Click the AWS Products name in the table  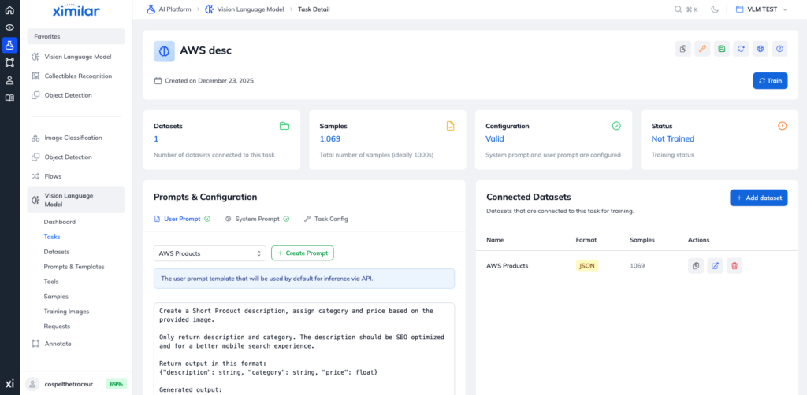click(x=507, y=265)
